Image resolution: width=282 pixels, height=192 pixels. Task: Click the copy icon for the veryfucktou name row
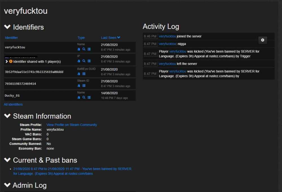tap(79, 49)
